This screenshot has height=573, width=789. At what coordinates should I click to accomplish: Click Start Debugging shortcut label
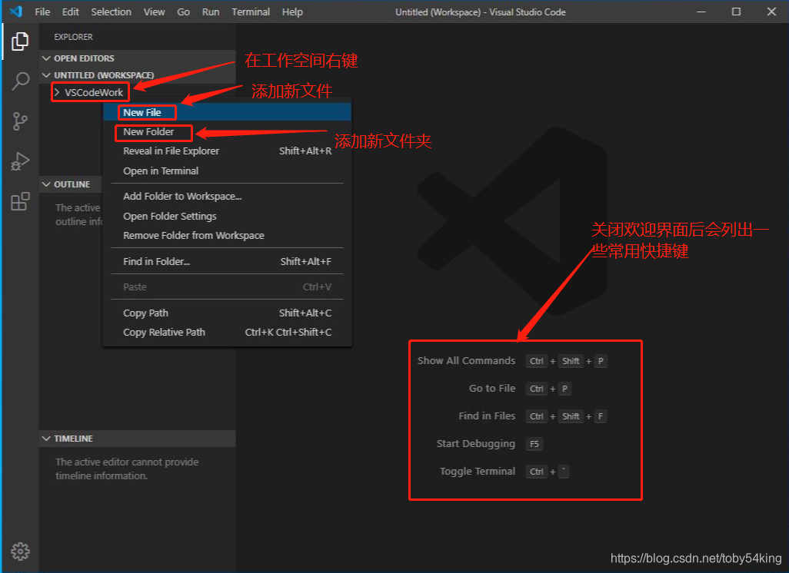coord(475,443)
